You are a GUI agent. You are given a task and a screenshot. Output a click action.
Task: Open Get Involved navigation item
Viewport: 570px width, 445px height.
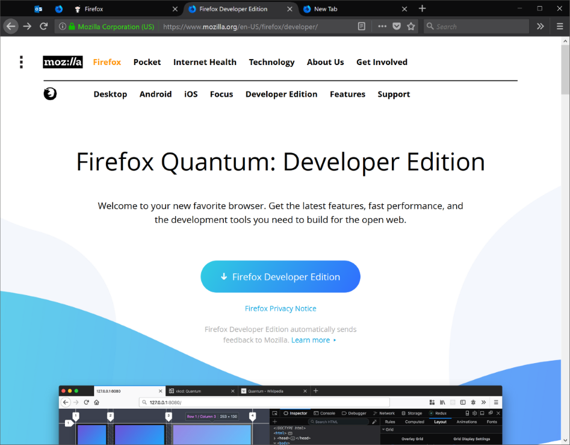tap(382, 62)
